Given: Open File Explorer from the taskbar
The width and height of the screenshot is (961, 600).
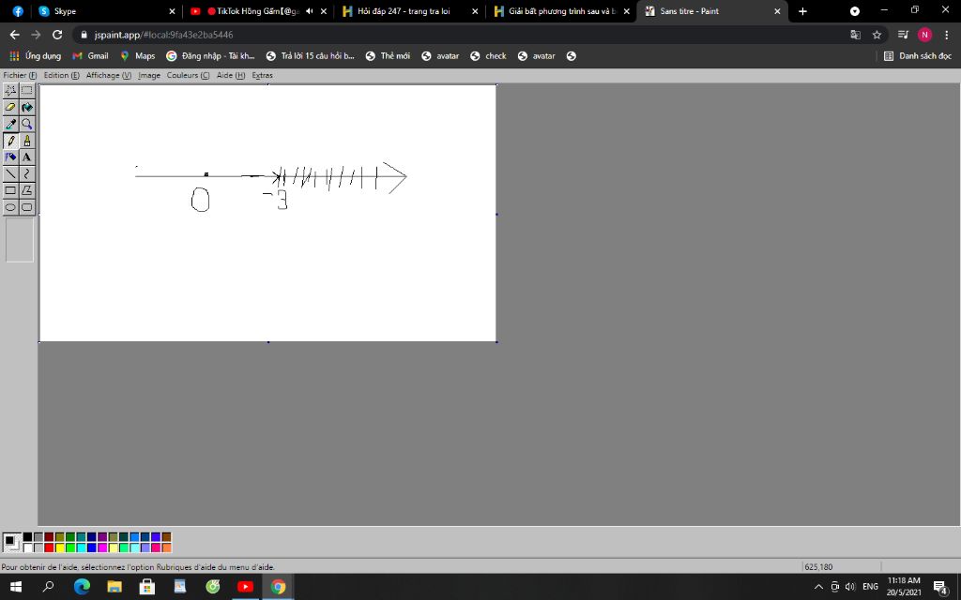Looking at the screenshot, I should [x=114, y=587].
